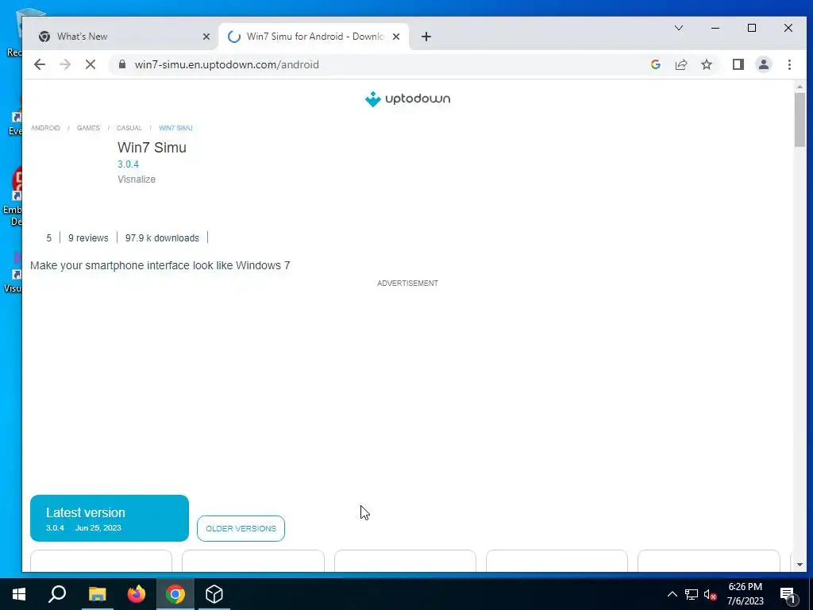Screen dimensions: 813x610
Task: Open the tab search dropdown
Action: click(678, 28)
